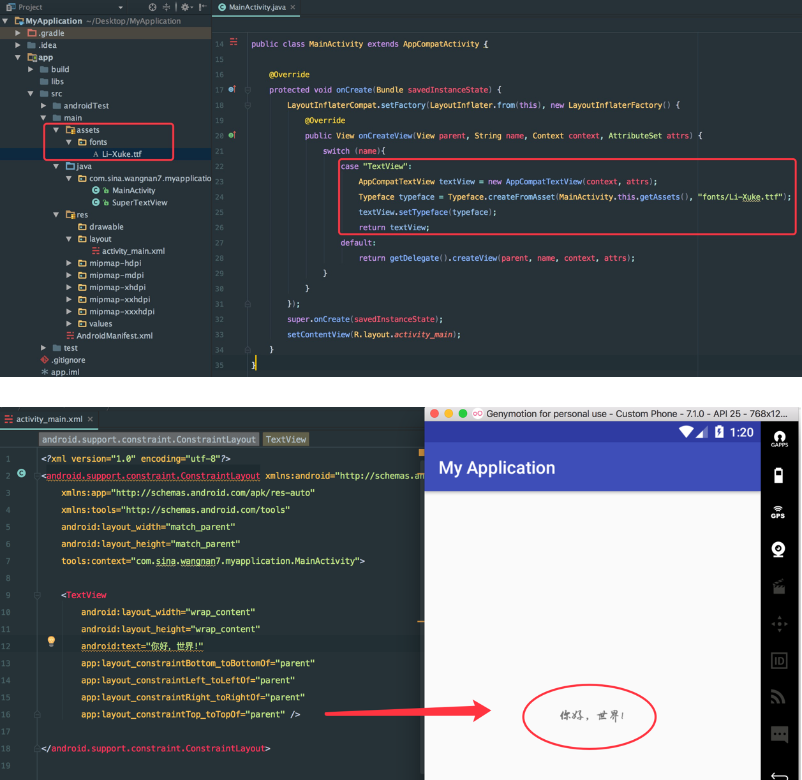Click the 你好，世界 text in emulator
This screenshot has height=780, width=802.
pyautogui.click(x=591, y=716)
